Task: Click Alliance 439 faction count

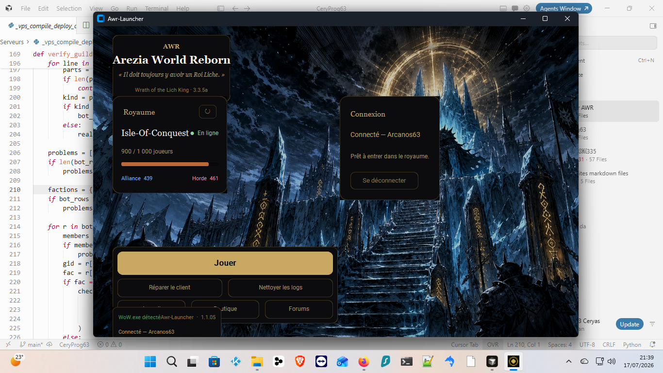Action: (x=137, y=178)
